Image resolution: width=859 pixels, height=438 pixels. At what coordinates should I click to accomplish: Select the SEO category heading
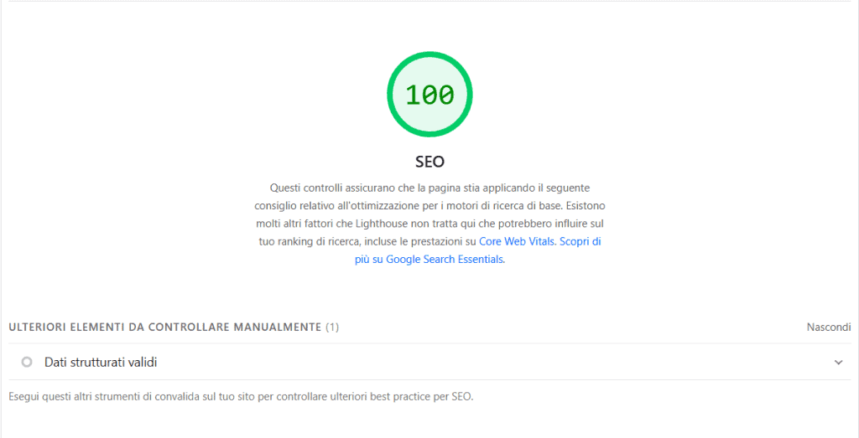[x=429, y=161]
